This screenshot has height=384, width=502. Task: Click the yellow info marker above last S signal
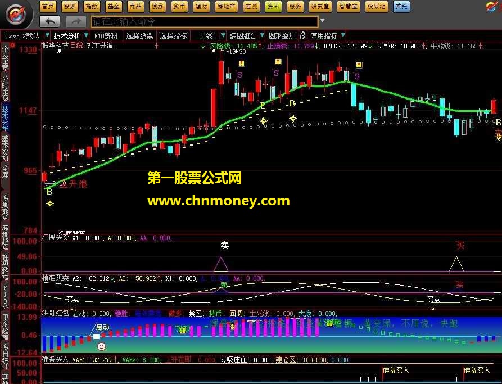(x=359, y=65)
